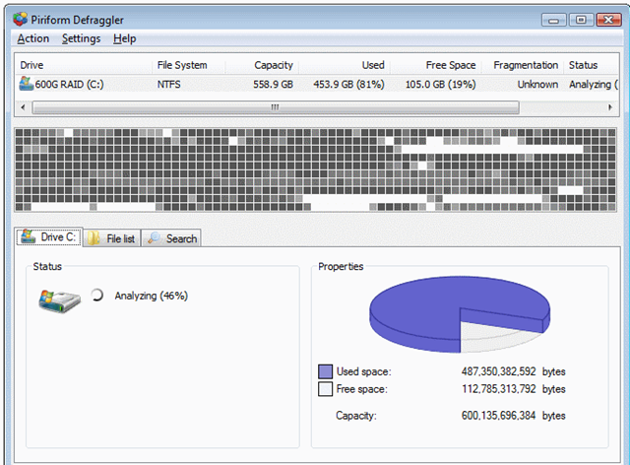Screen dimensions: 630x465
Task: Open the Help menu
Action: pyautogui.click(x=125, y=38)
